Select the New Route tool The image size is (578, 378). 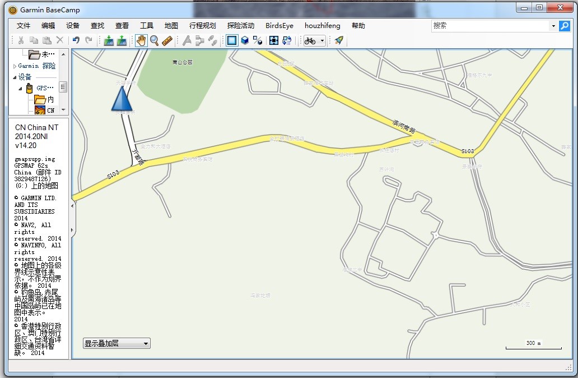pos(200,40)
